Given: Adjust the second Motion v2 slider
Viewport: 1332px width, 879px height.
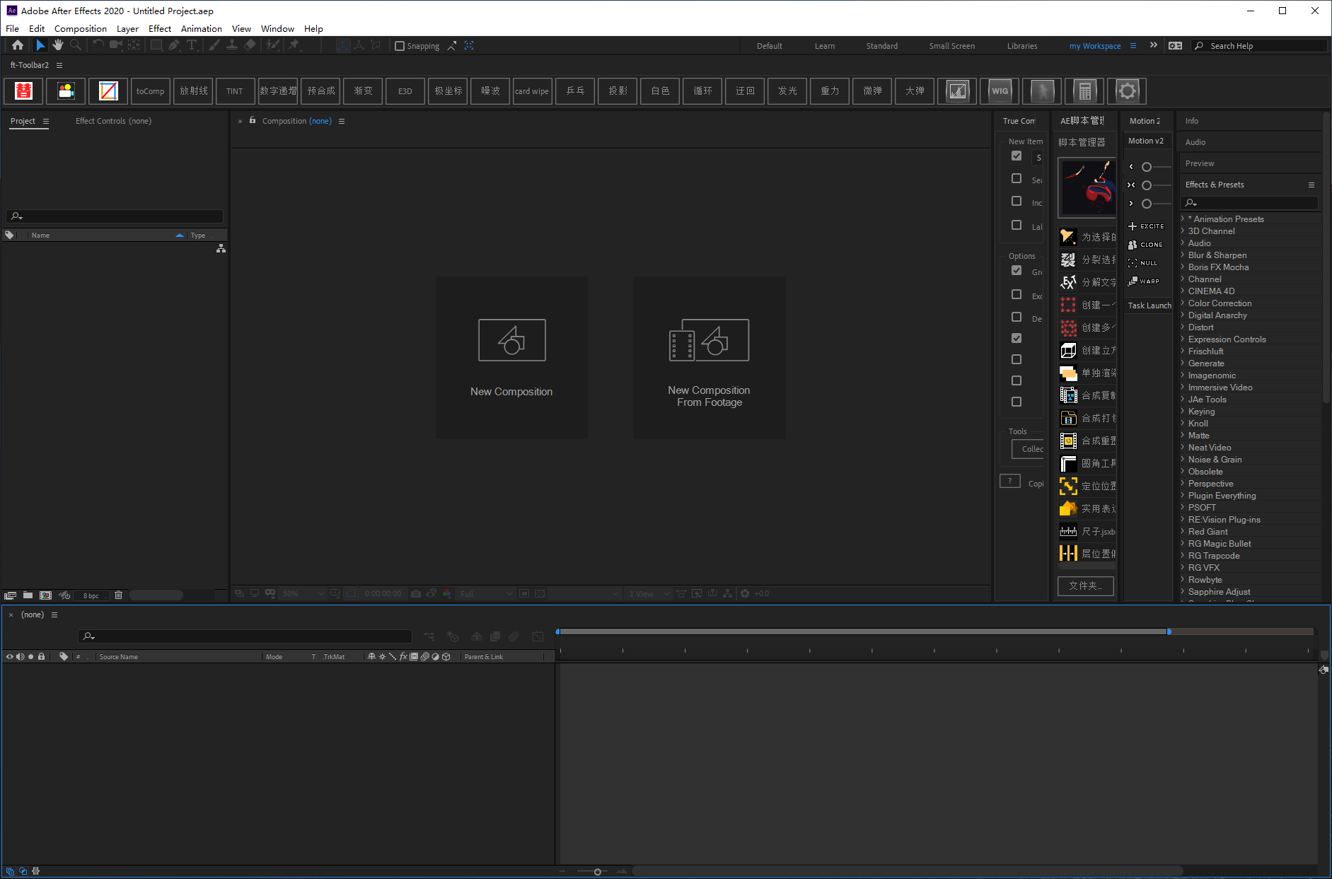Looking at the screenshot, I should pyautogui.click(x=1147, y=185).
